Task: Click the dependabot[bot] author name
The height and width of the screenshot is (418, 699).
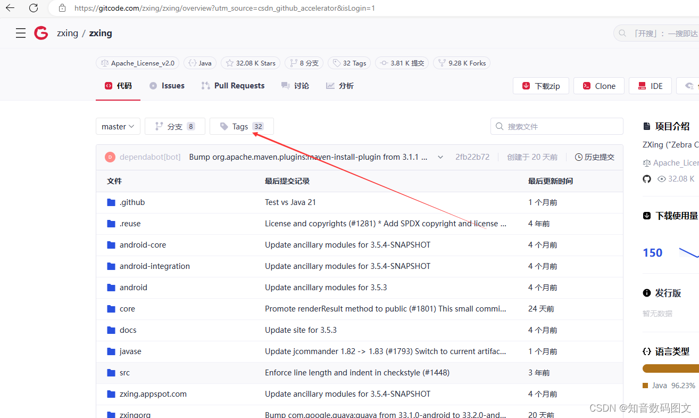Action: point(150,157)
